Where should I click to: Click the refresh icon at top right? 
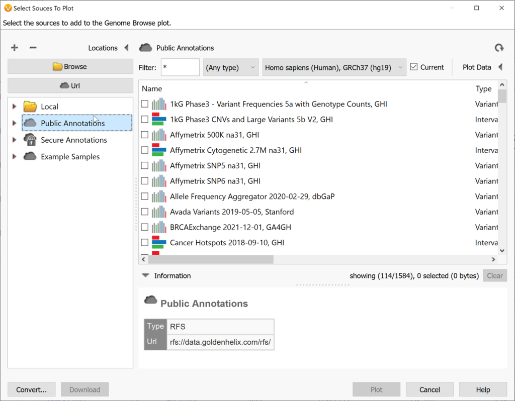(x=499, y=48)
